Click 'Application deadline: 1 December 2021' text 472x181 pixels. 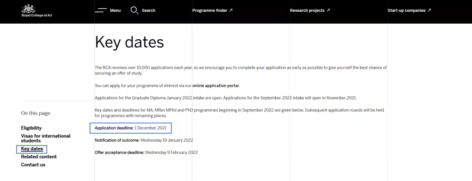tap(131, 128)
